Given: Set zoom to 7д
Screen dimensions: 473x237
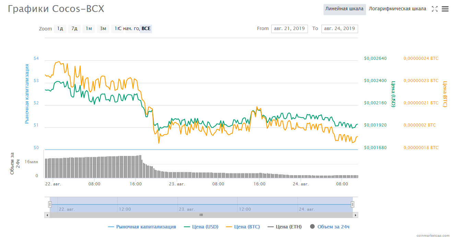Looking at the screenshot, I should tap(74, 29).
